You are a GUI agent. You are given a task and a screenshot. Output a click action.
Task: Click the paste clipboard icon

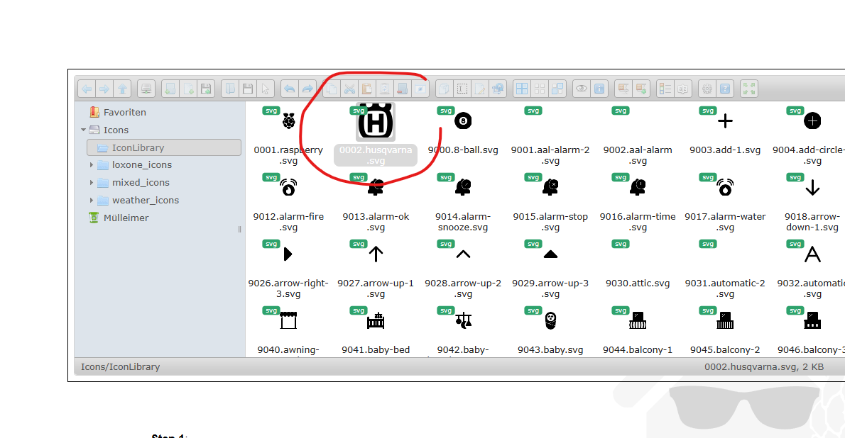coord(367,89)
